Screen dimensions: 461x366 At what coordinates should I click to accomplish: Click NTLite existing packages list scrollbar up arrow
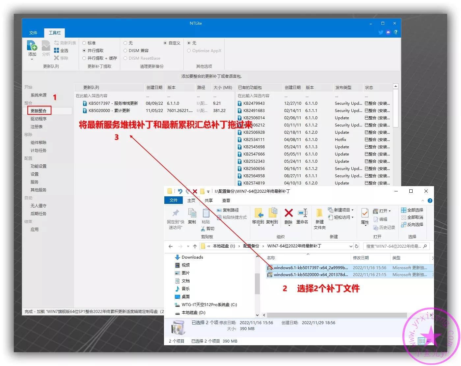pyautogui.click(x=396, y=86)
